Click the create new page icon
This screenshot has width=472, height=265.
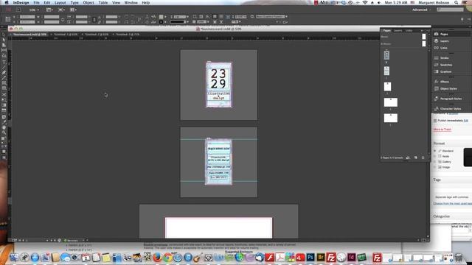point(416,158)
